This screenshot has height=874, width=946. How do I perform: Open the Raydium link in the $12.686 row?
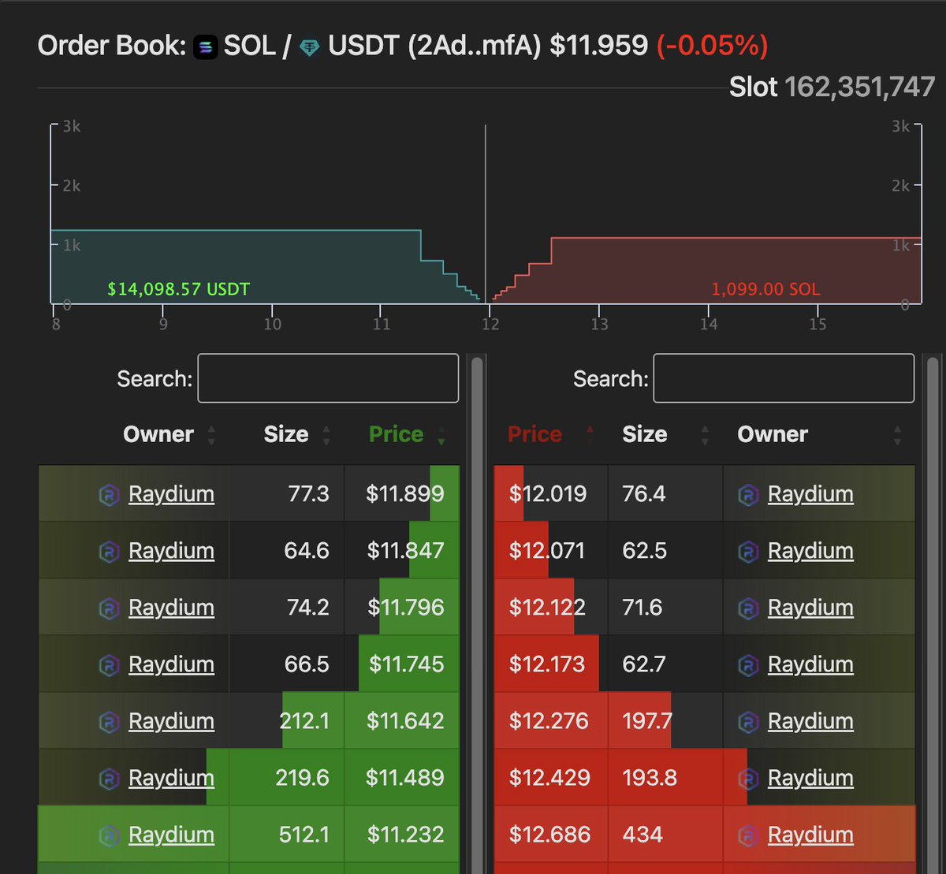click(810, 835)
